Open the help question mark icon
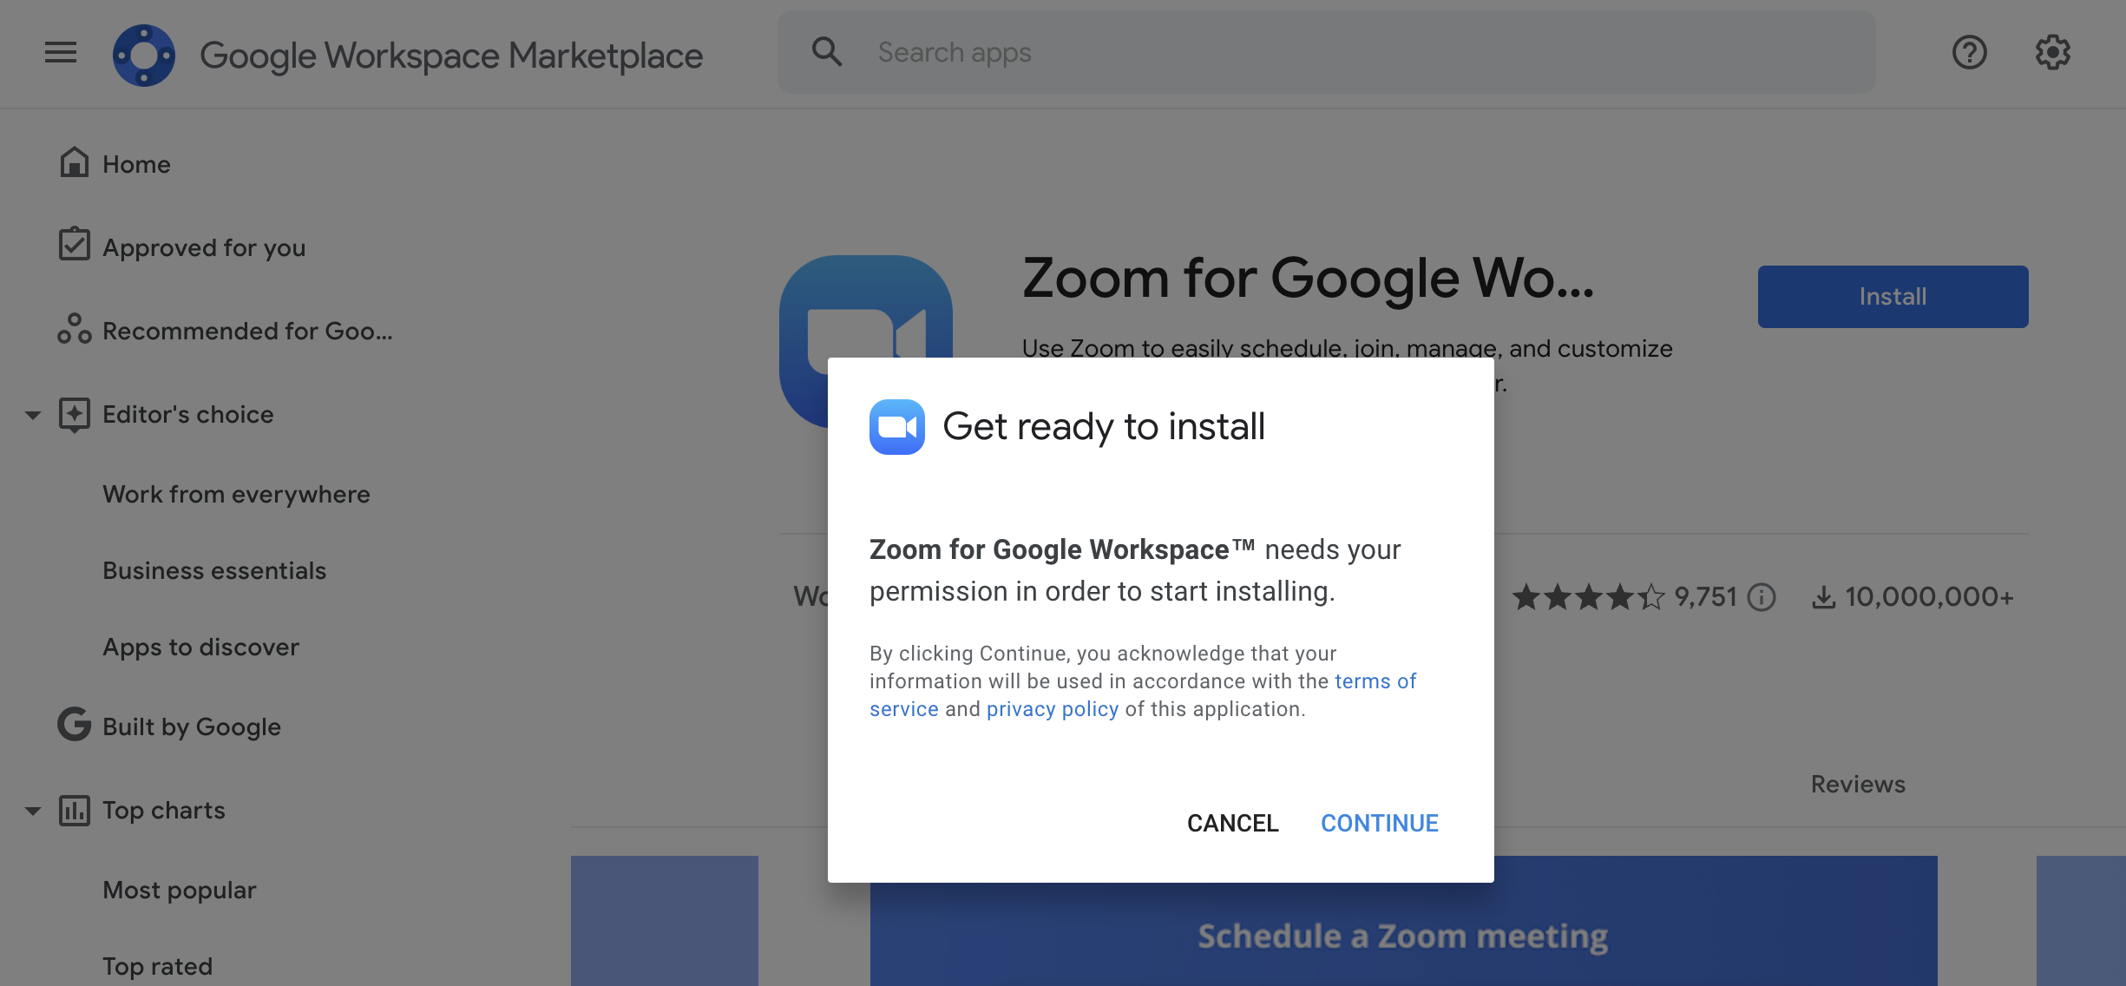This screenshot has width=2126, height=986. (1969, 53)
